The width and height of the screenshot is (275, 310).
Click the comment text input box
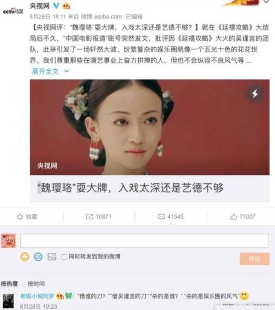click(144, 240)
